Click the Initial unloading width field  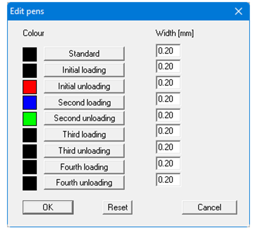point(168,83)
